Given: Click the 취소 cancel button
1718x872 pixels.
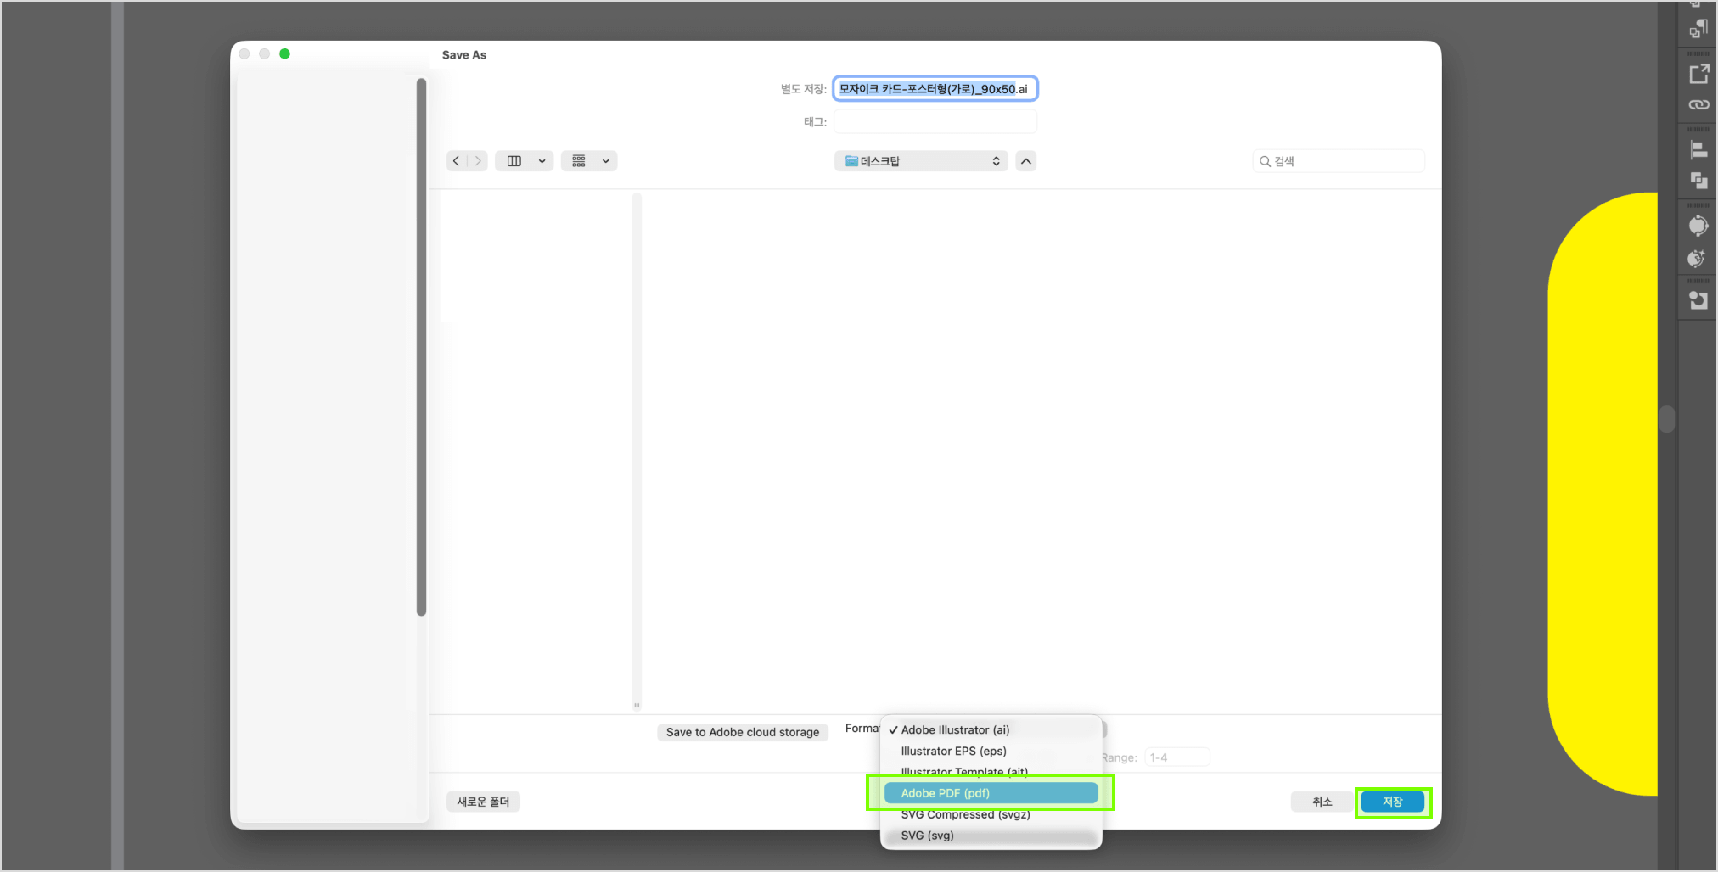Looking at the screenshot, I should pos(1322,802).
